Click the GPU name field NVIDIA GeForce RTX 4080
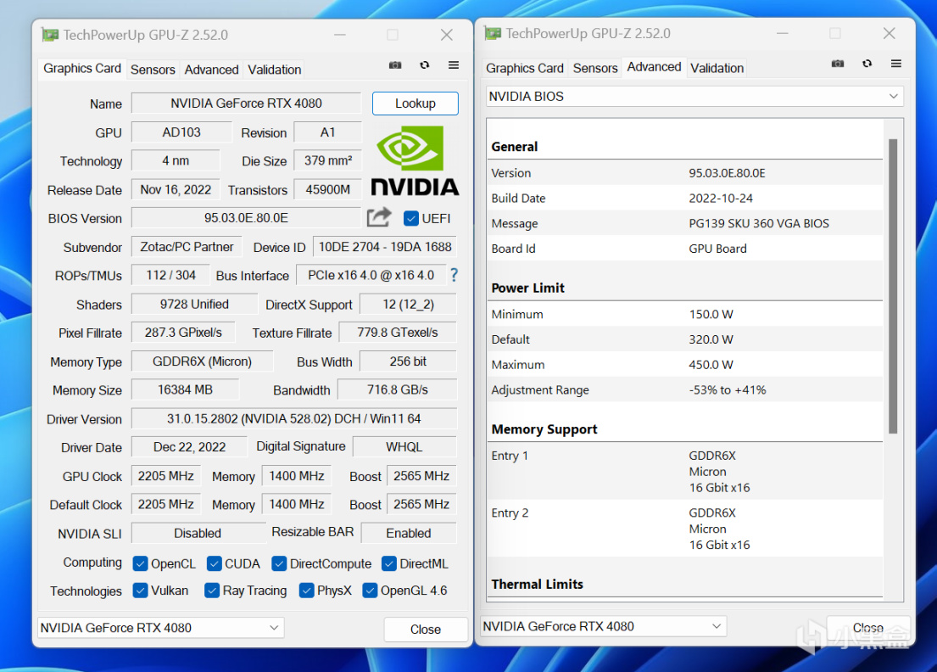 point(246,104)
